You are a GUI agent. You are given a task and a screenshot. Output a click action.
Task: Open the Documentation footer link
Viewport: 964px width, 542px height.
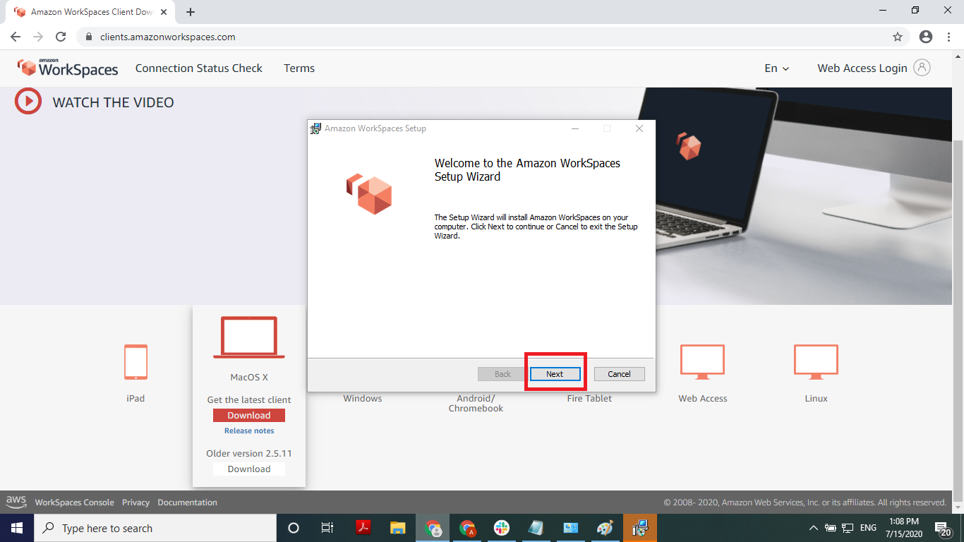click(x=187, y=502)
